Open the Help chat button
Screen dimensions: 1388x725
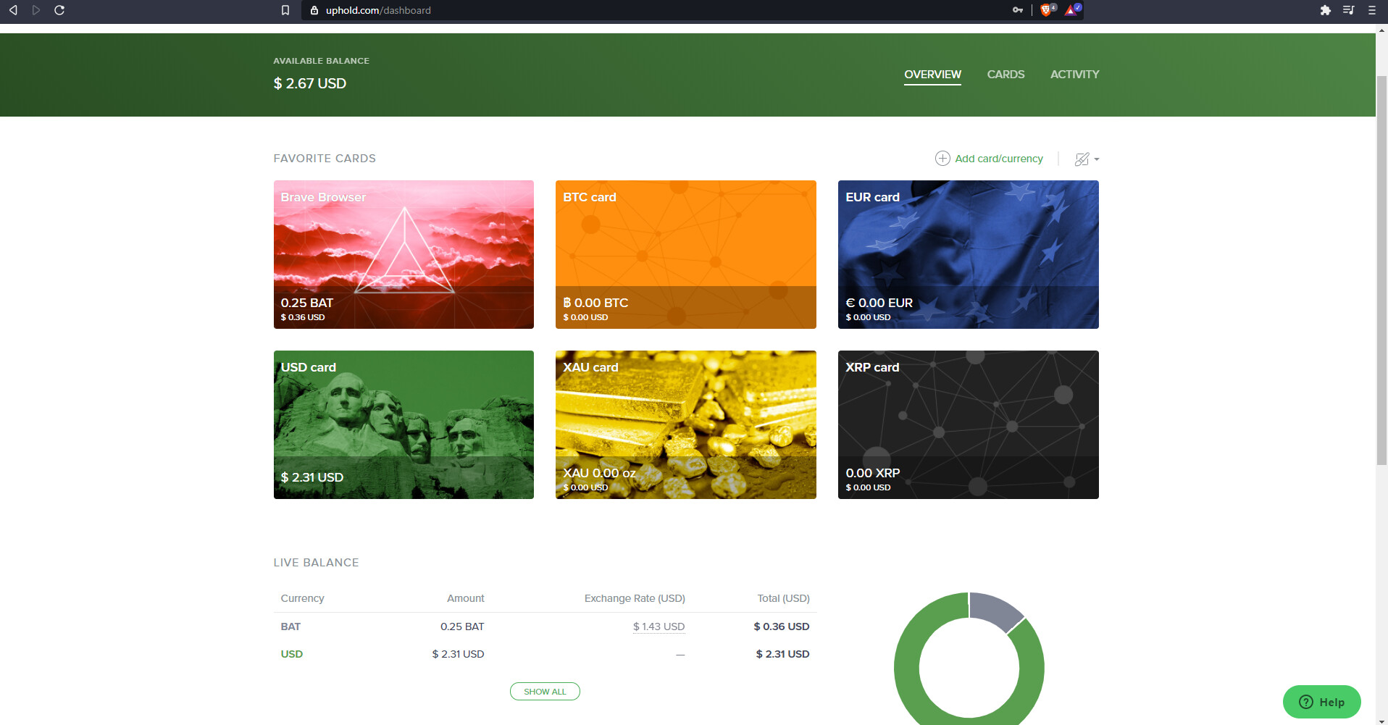1322,702
